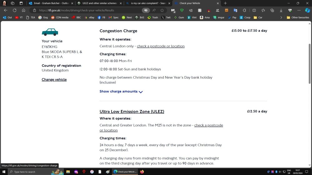View site information via the padlock icon
The image size is (312, 175).
pos(34,10)
